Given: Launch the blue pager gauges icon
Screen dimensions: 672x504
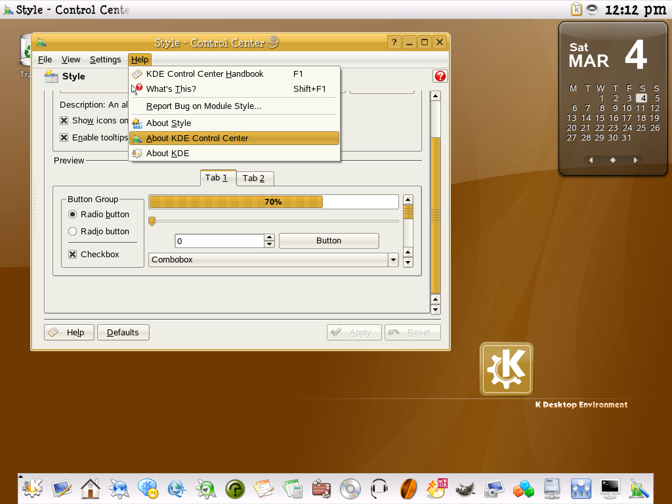Looking at the screenshot, I should pyautogui.click(x=581, y=488).
